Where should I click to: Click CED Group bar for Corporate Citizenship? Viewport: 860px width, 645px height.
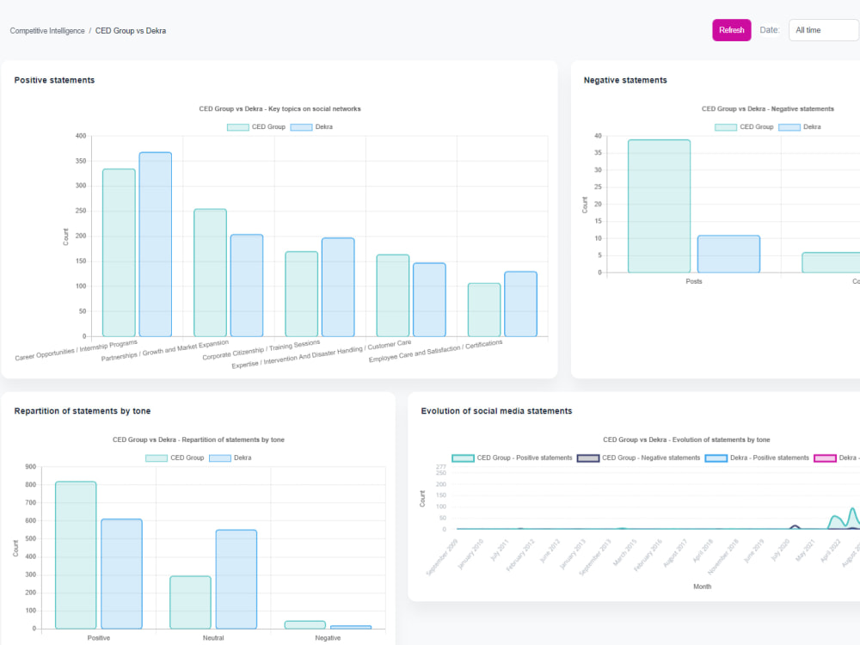(x=302, y=294)
